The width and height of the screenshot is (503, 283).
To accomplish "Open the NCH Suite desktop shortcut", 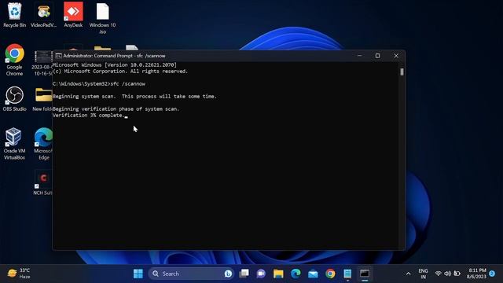I will pos(43,182).
